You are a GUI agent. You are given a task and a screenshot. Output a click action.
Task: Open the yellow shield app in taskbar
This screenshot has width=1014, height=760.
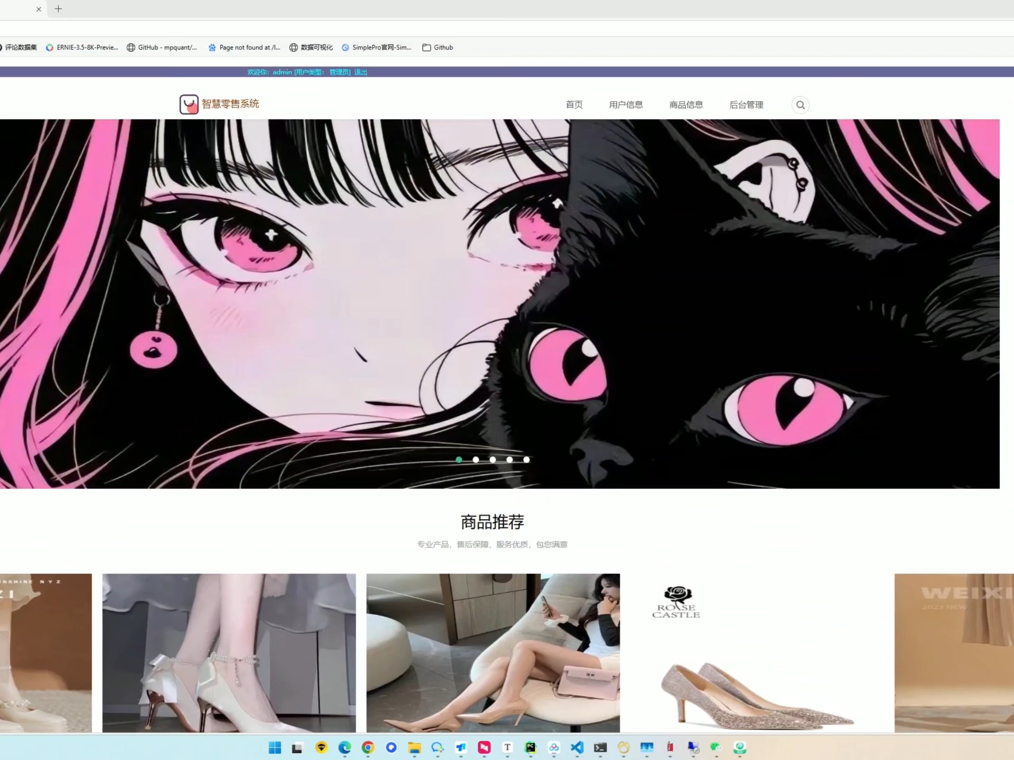click(x=322, y=747)
